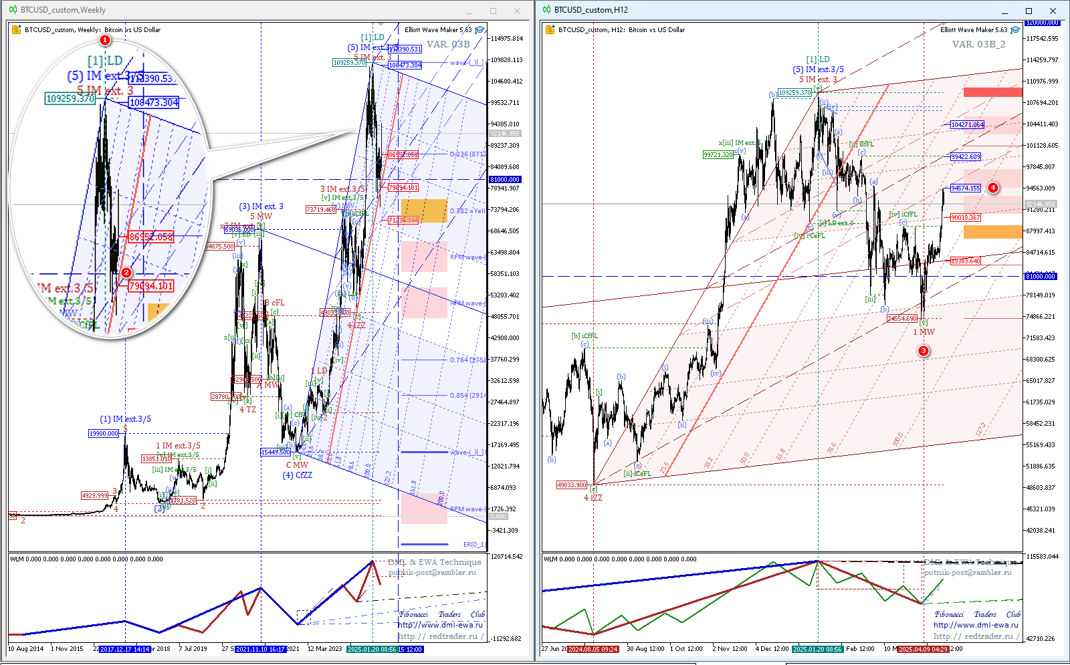Click the graduation cap icon on the H12 chart

tap(1015, 30)
